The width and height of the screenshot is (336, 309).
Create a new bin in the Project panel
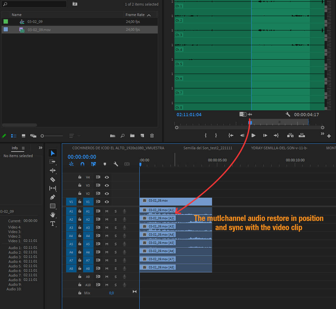pos(132,136)
